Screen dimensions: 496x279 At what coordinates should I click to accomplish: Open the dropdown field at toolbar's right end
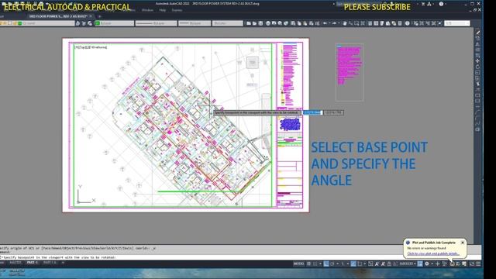[x=457, y=23]
